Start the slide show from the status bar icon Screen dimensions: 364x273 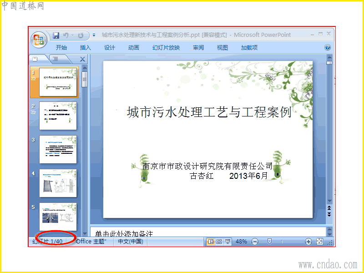[227, 242]
